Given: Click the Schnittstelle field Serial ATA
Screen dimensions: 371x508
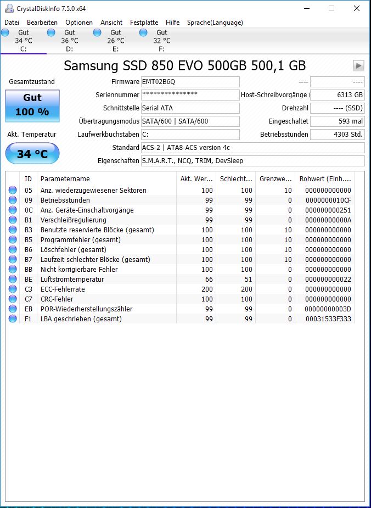Looking at the screenshot, I should click(x=190, y=108).
